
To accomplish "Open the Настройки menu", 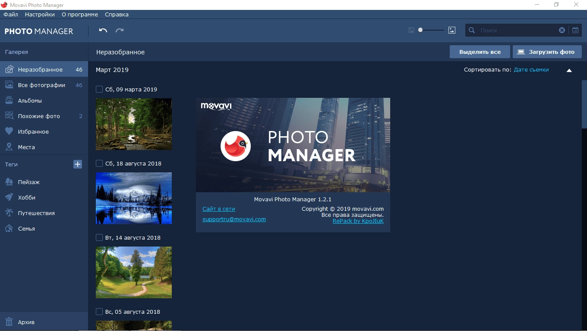I will (40, 14).
